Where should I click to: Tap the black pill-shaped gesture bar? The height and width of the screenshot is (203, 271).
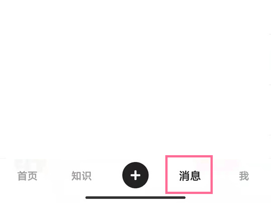(135, 198)
